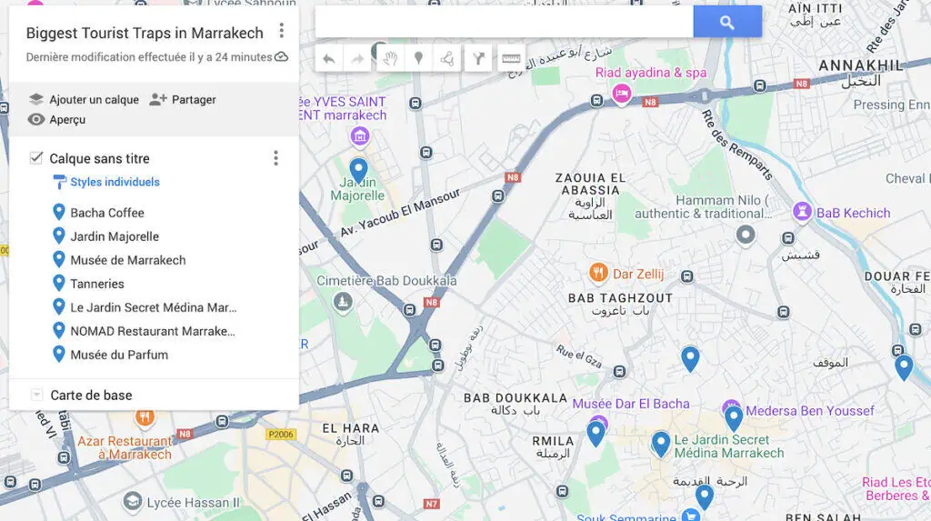Open Aperçu preview
This screenshot has height=521, width=931.
[57, 119]
